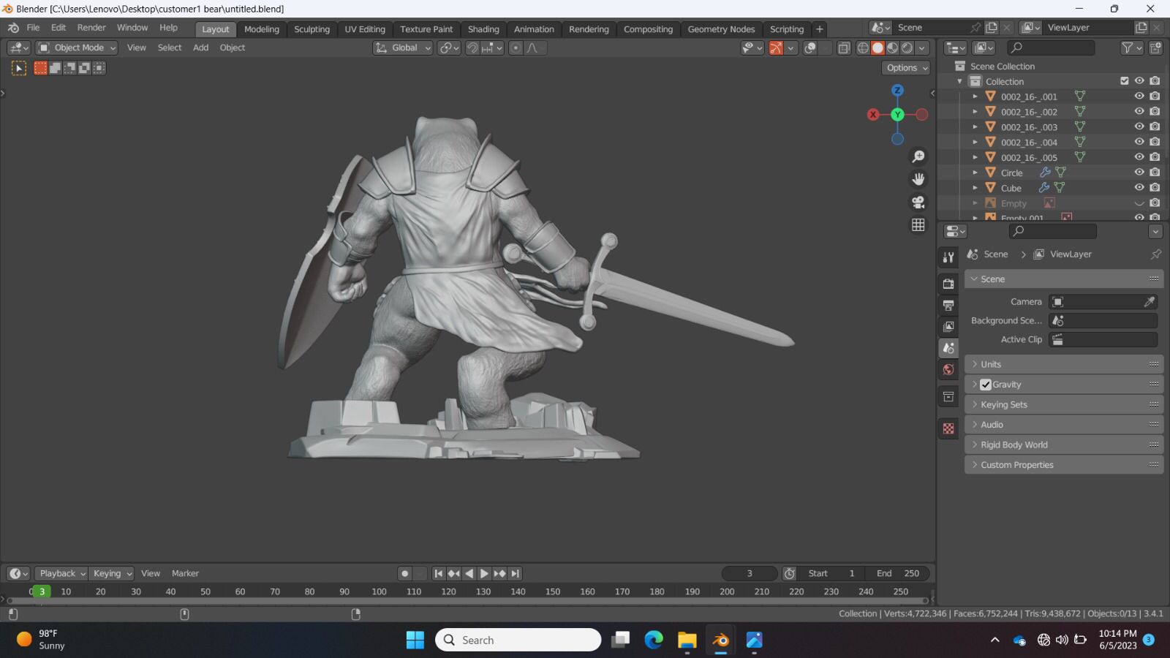Viewport: 1170px width, 658px height.
Task: Toggle the Collection exclude checkbox
Action: point(1125,81)
